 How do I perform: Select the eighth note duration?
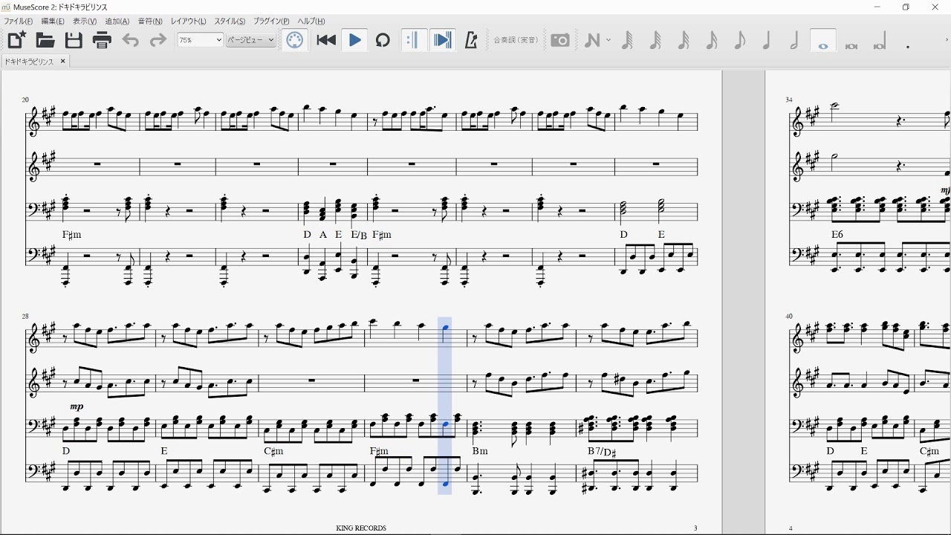click(x=739, y=40)
